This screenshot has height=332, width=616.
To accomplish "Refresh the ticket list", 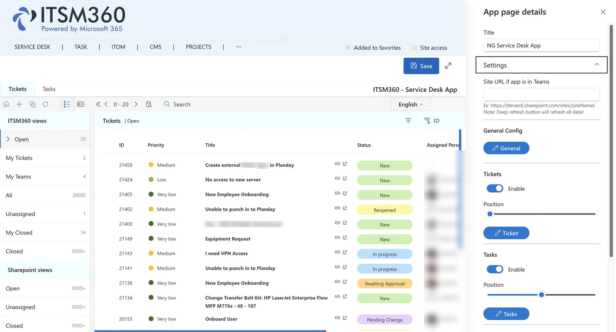I will [45, 104].
